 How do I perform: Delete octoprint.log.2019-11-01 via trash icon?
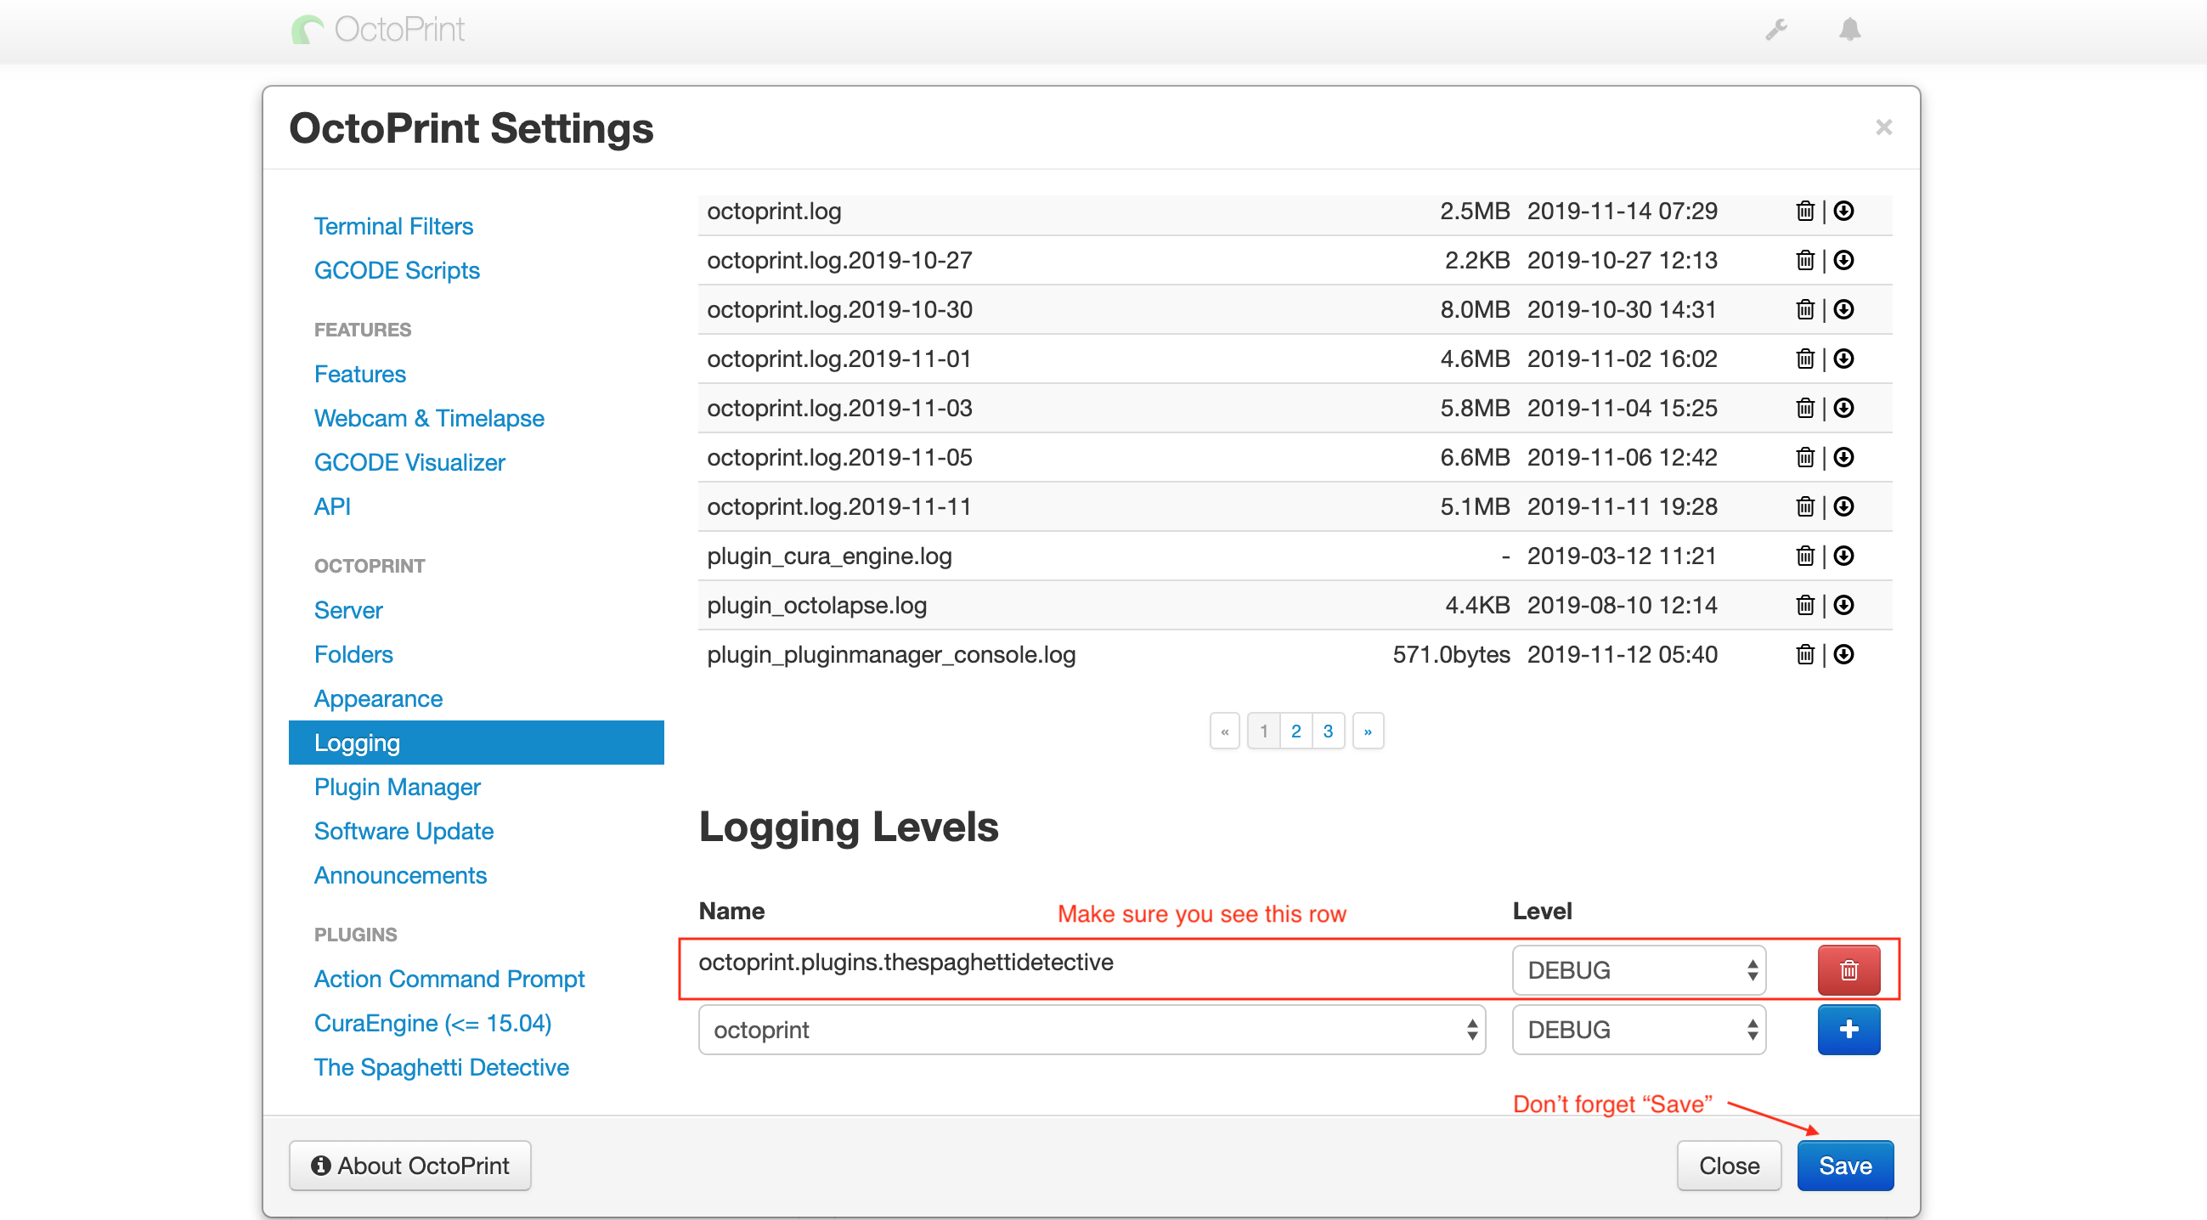coord(1804,359)
